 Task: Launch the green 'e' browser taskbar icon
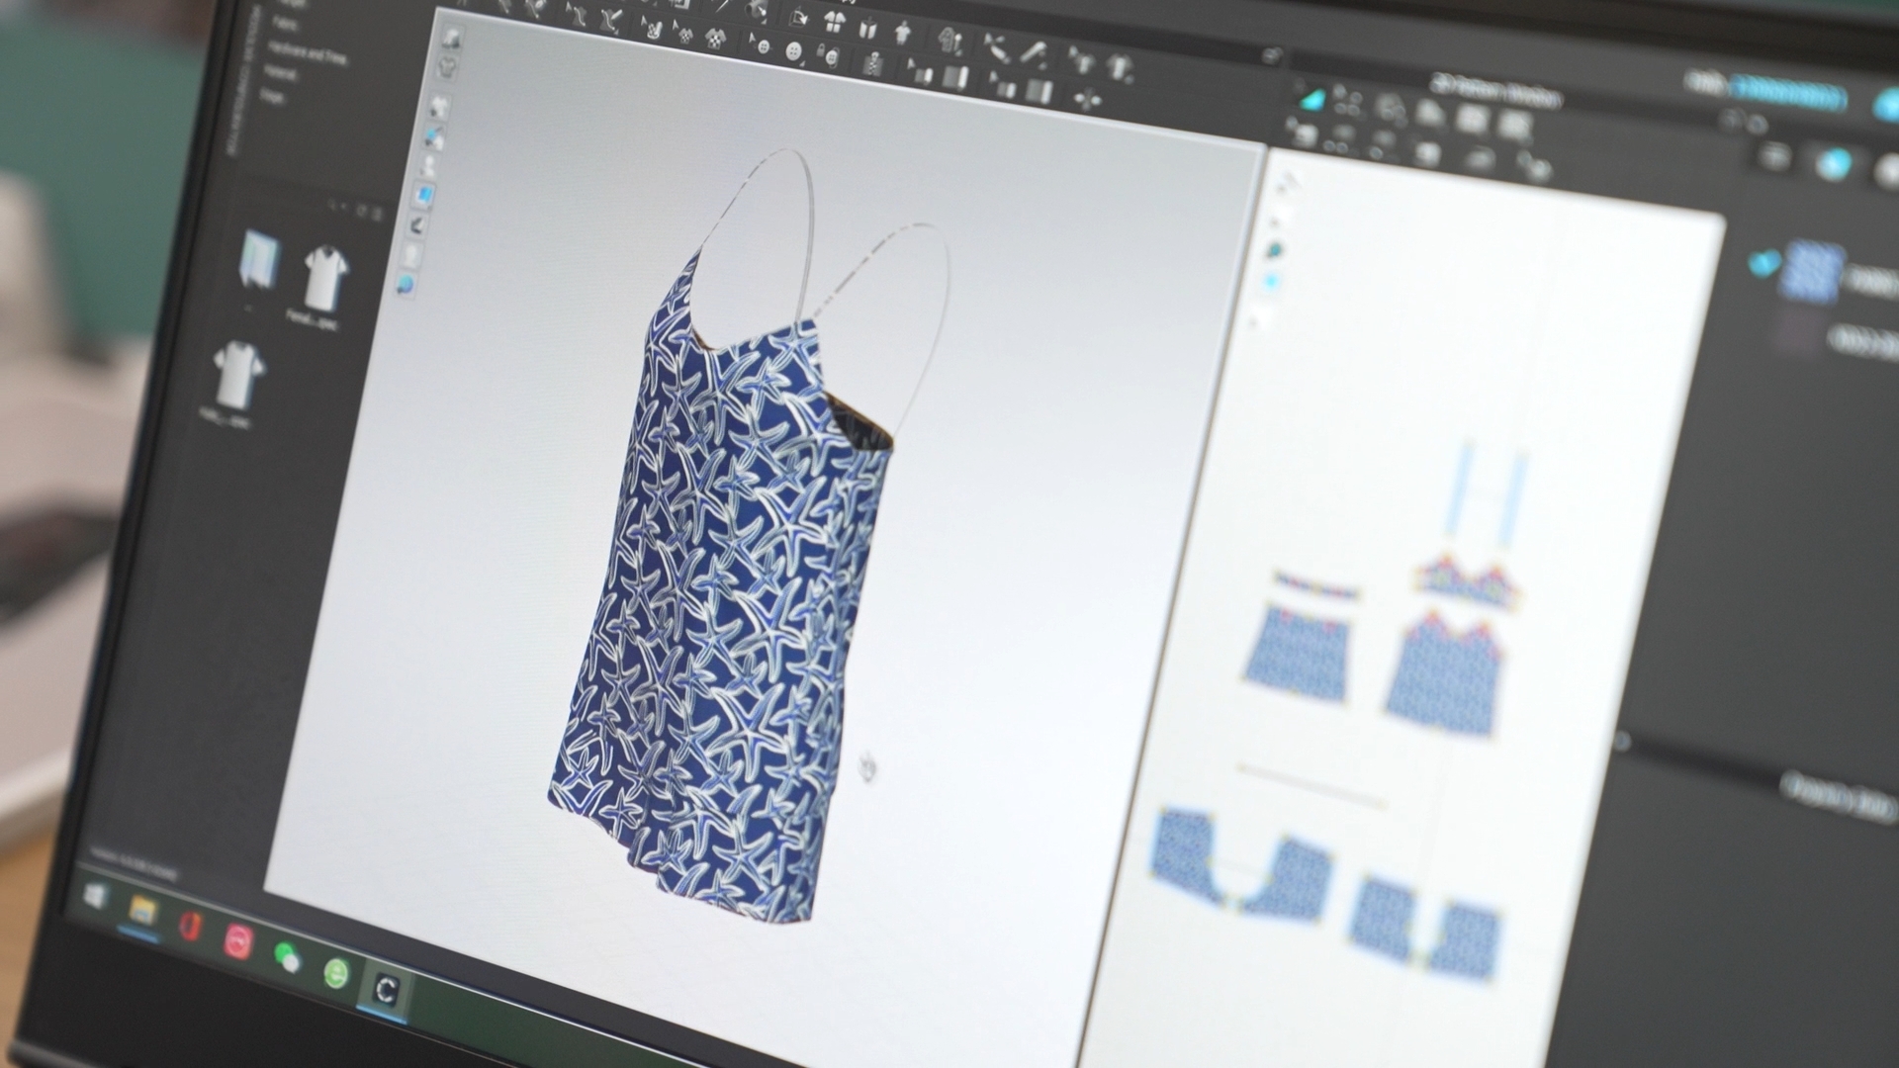[336, 973]
